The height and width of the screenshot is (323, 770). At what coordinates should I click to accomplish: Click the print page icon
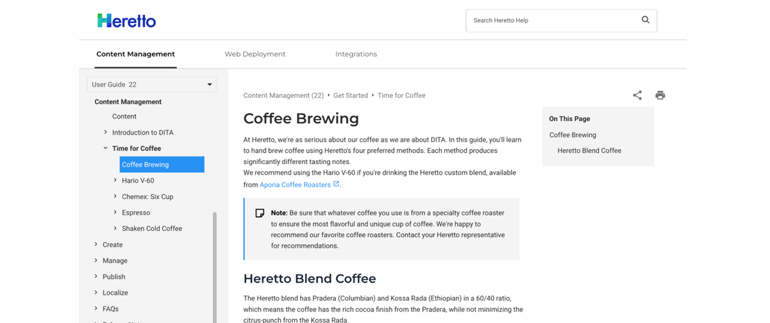click(660, 95)
